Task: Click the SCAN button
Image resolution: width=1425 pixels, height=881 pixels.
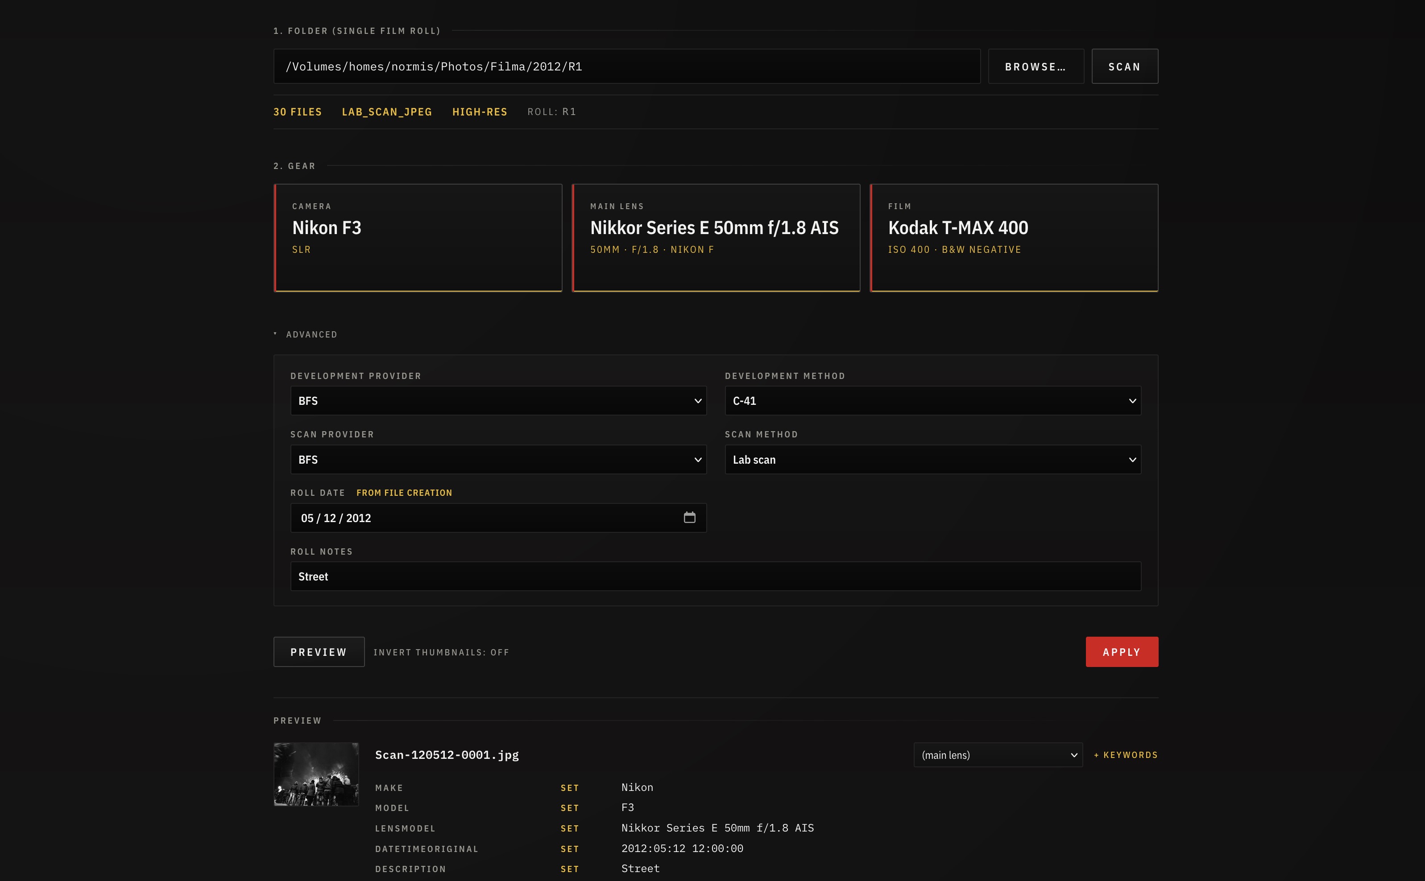Action: pyautogui.click(x=1123, y=66)
